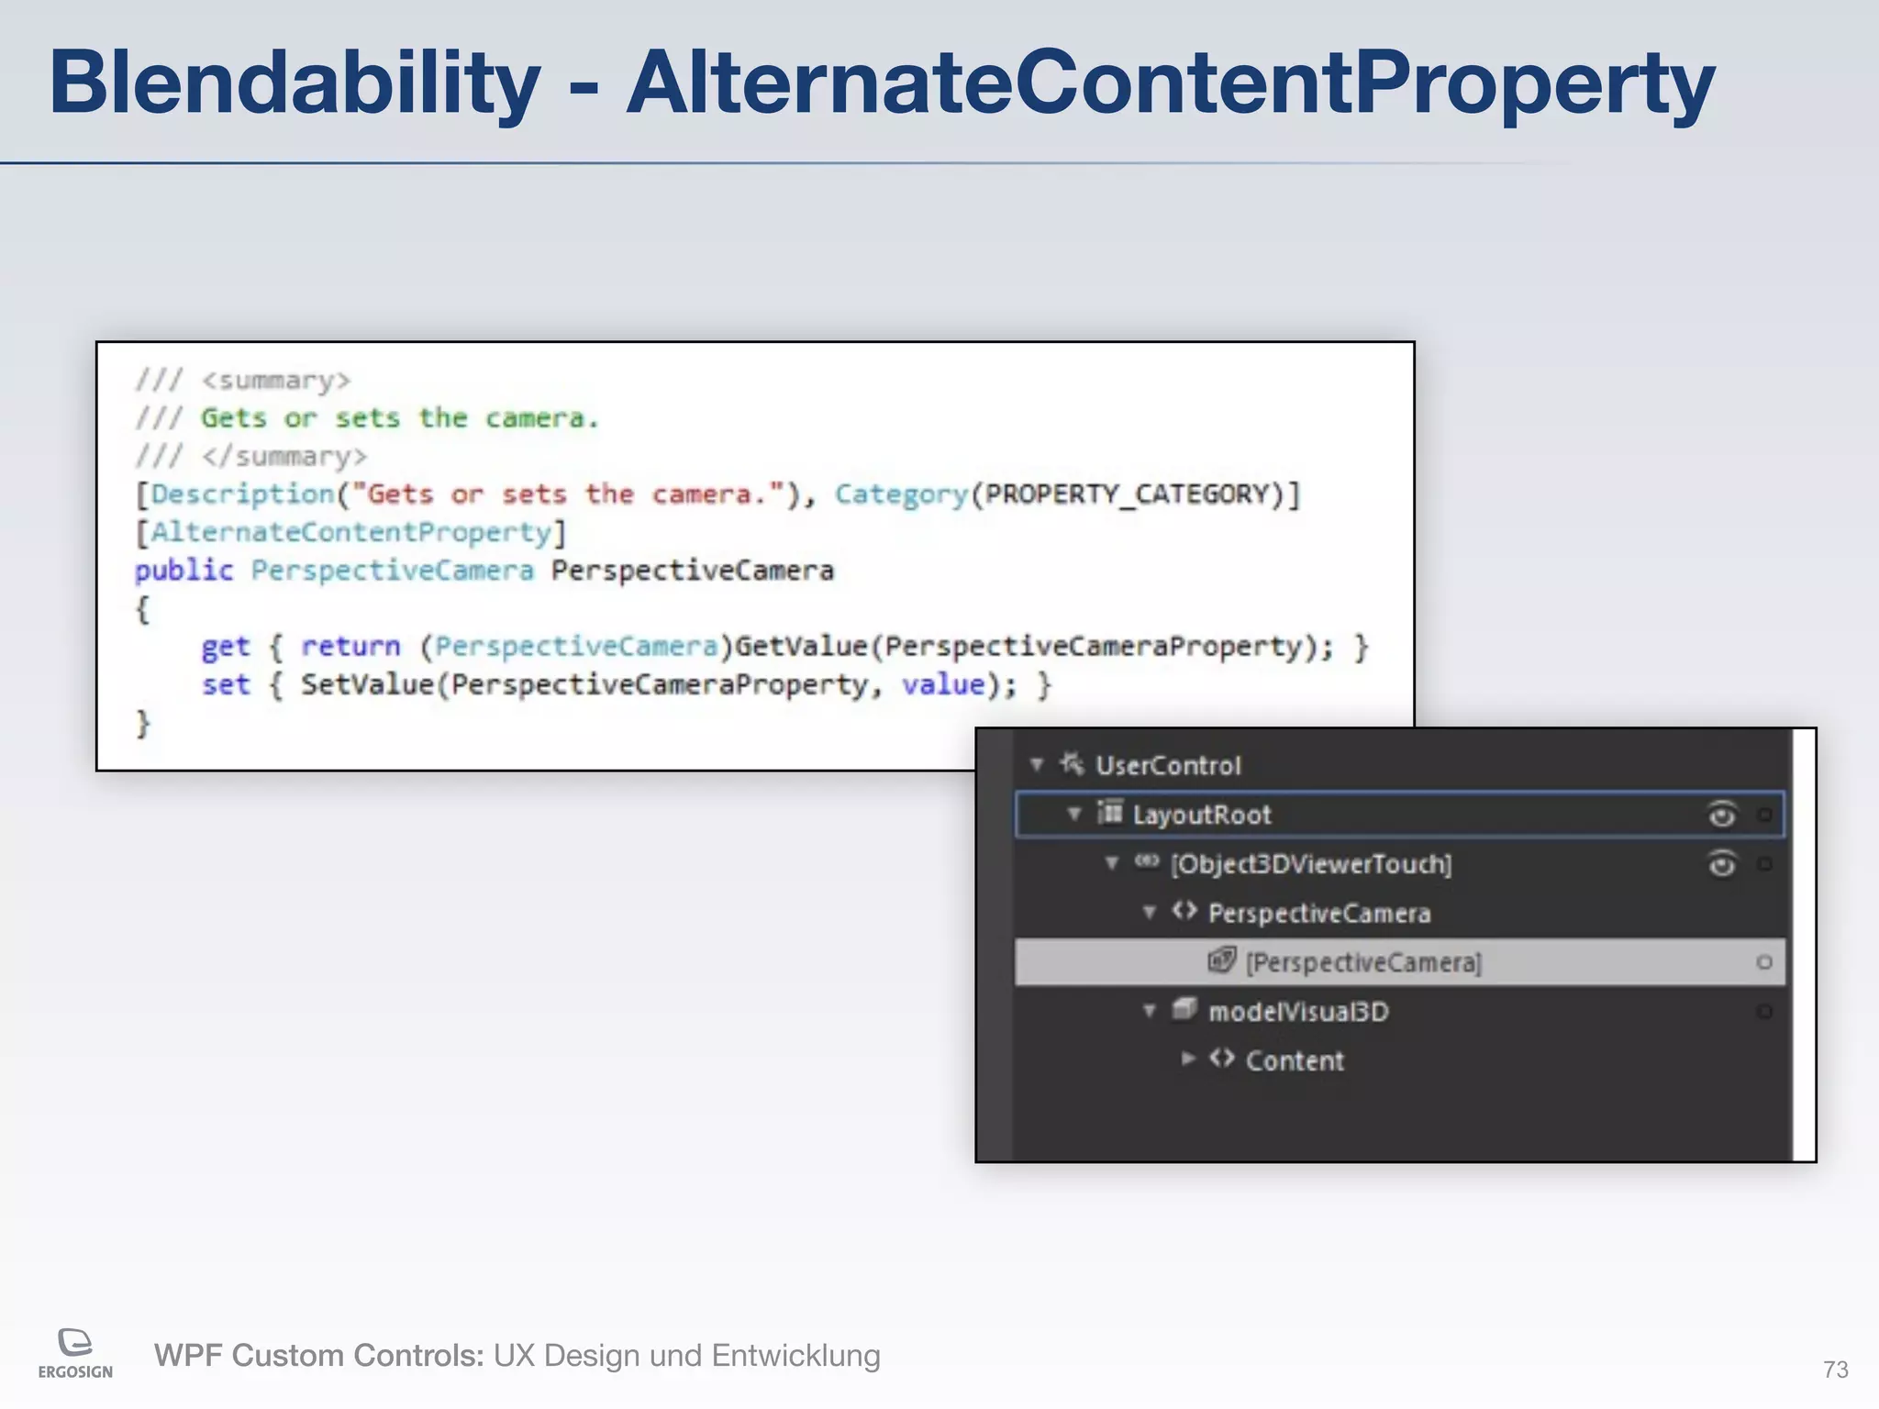Select the UserControl tree item
Screen dimensions: 1879x1409
[1168, 765]
